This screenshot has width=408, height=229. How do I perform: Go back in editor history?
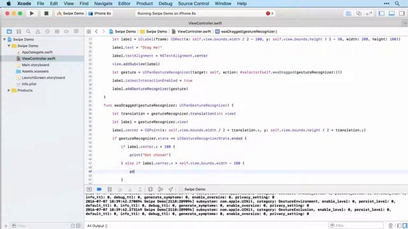(96, 31)
